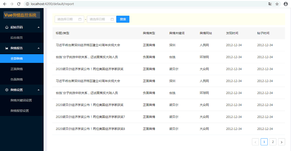Go to next page of results
Screen dimensions: 291x151
tap(281, 142)
